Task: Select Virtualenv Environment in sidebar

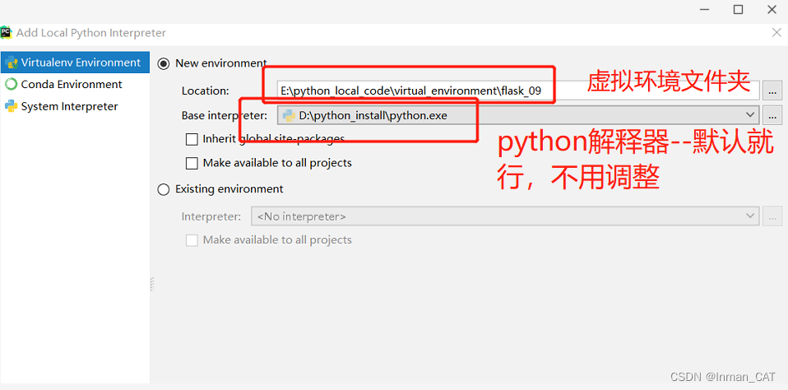Action: (75, 63)
